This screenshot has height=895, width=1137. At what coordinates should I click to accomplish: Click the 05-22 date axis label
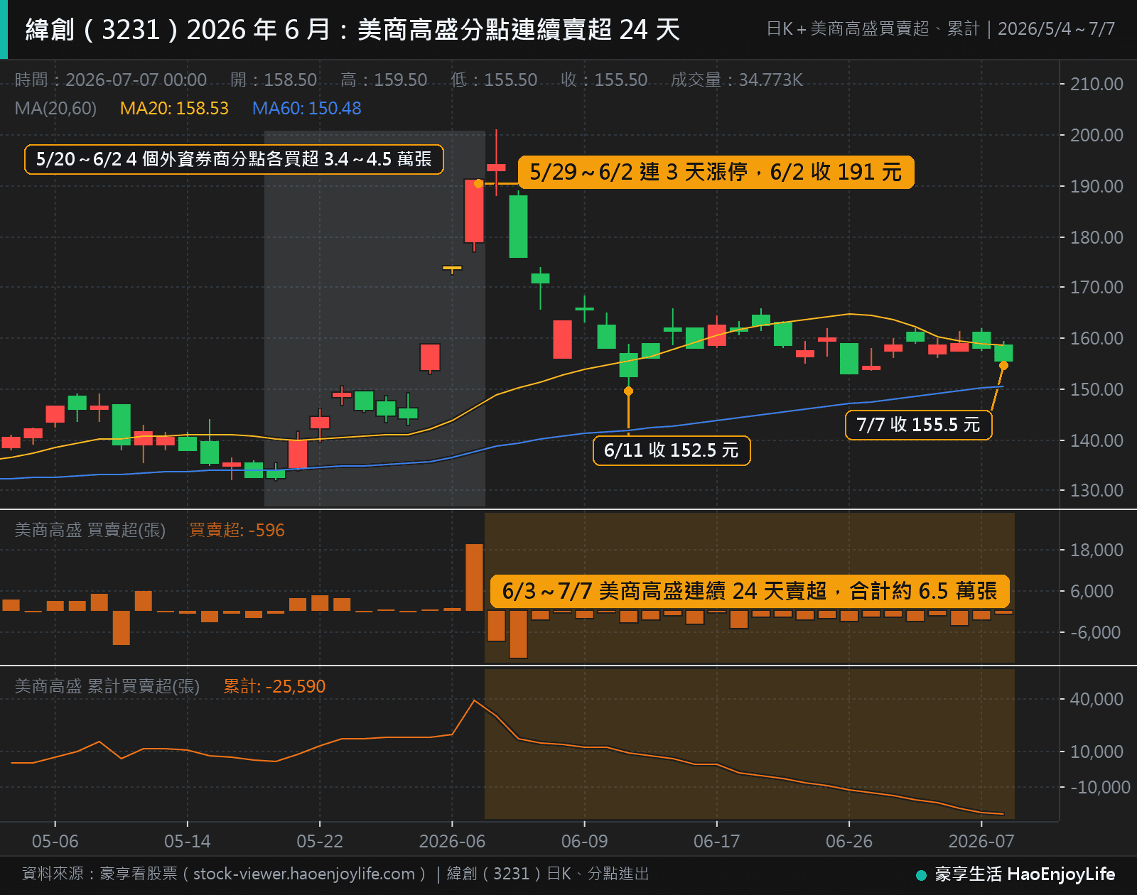(320, 841)
